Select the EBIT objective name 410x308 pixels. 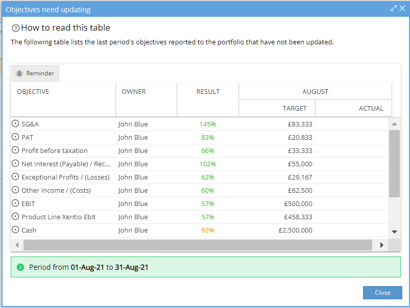click(x=28, y=204)
